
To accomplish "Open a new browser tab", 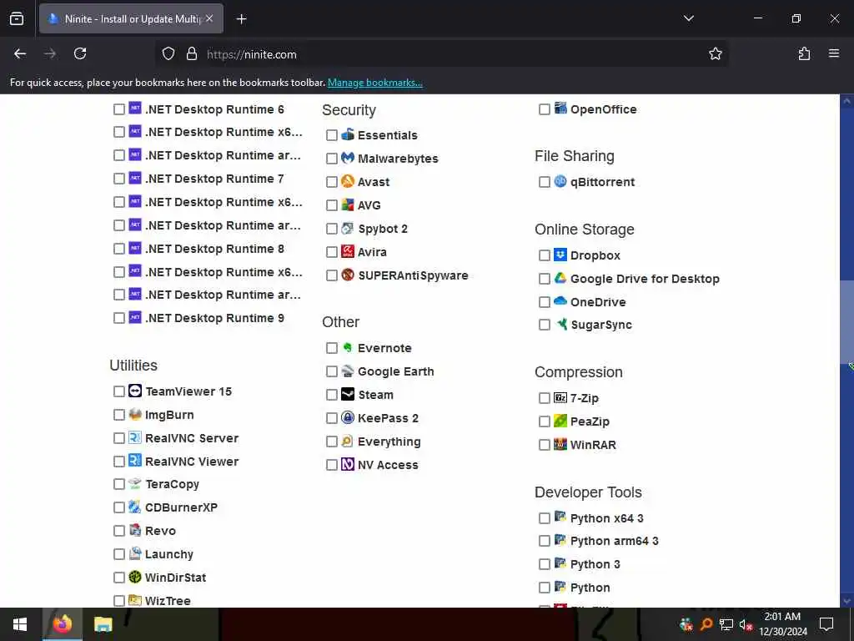I will coord(241,19).
